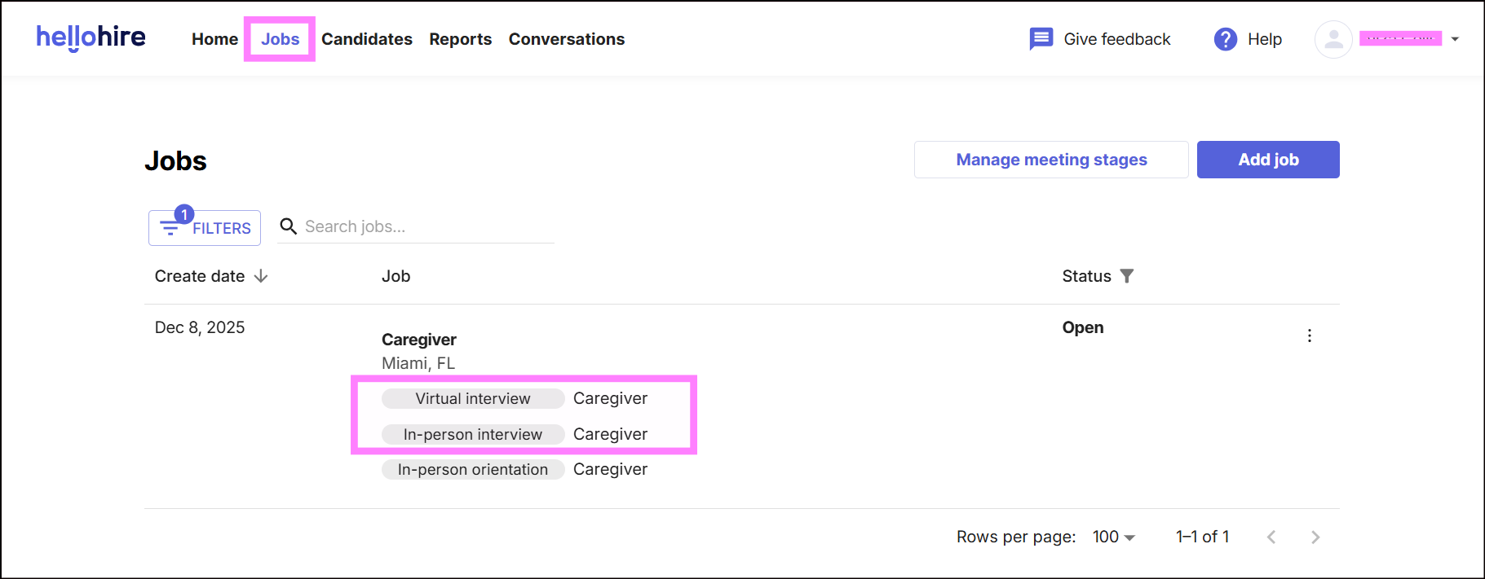Click the hellohire logo
Image resolution: width=1485 pixels, height=579 pixels.
(x=91, y=37)
